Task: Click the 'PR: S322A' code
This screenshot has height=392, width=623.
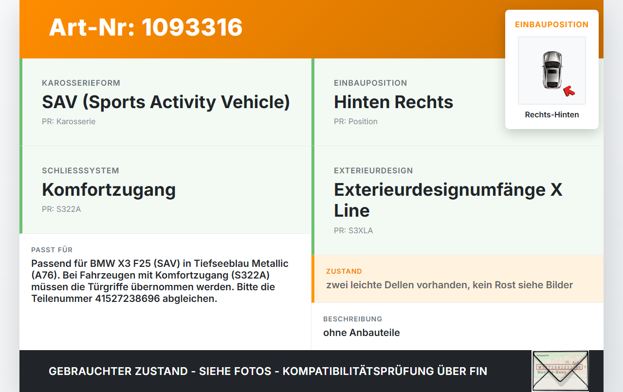Action: point(61,209)
